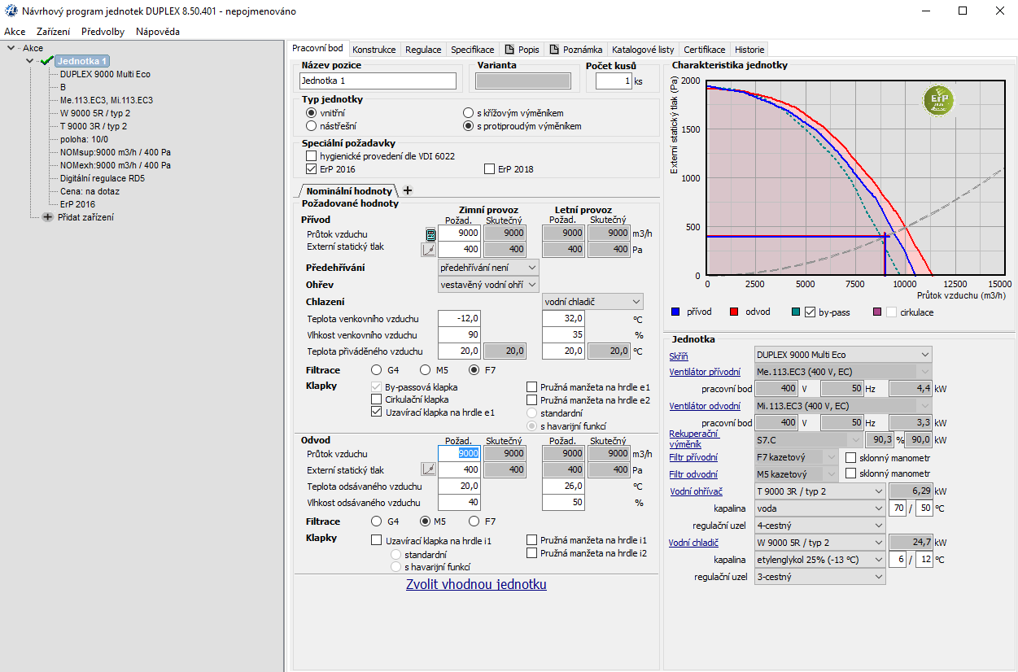The image size is (1018, 672).
Task: Switch to the Specifikace tab
Action: point(473,50)
